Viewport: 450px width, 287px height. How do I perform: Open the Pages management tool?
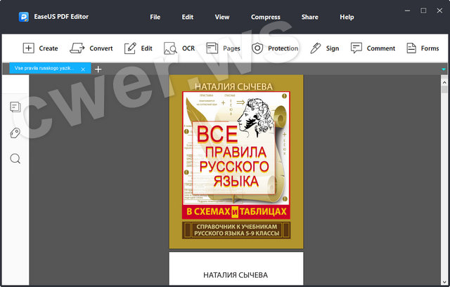click(x=212, y=48)
